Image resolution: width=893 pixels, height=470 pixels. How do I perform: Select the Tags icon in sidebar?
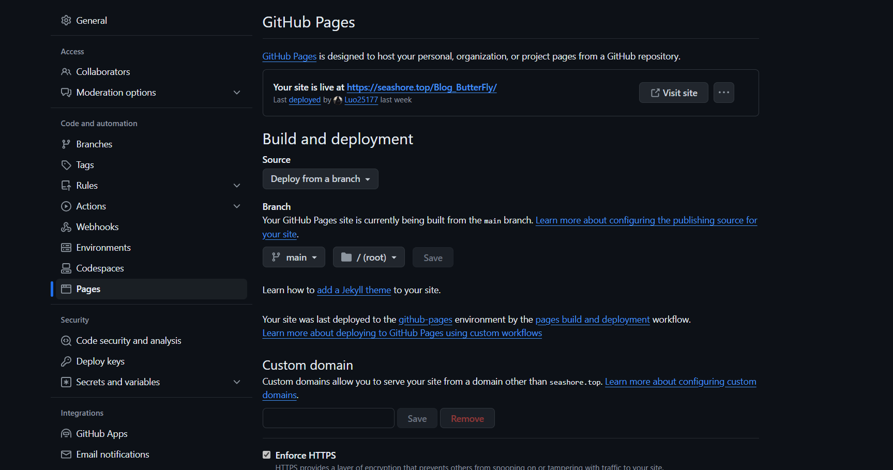coord(66,165)
